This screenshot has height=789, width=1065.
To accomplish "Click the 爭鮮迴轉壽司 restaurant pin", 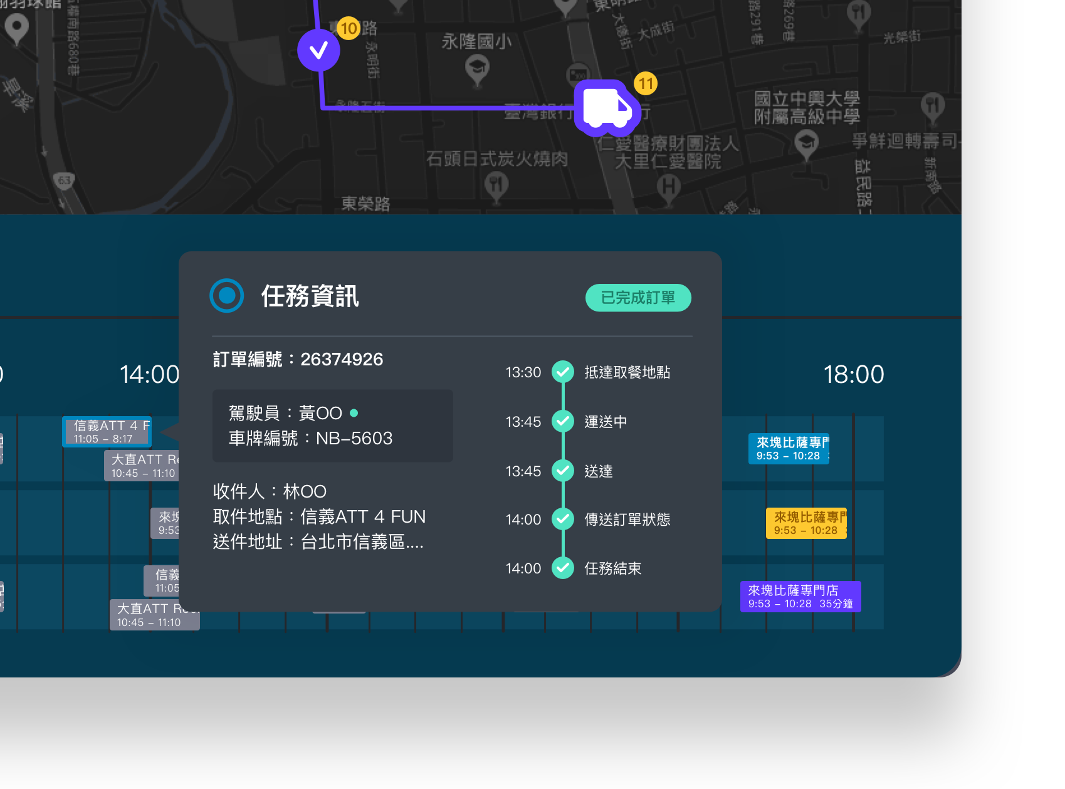I will 933,107.
